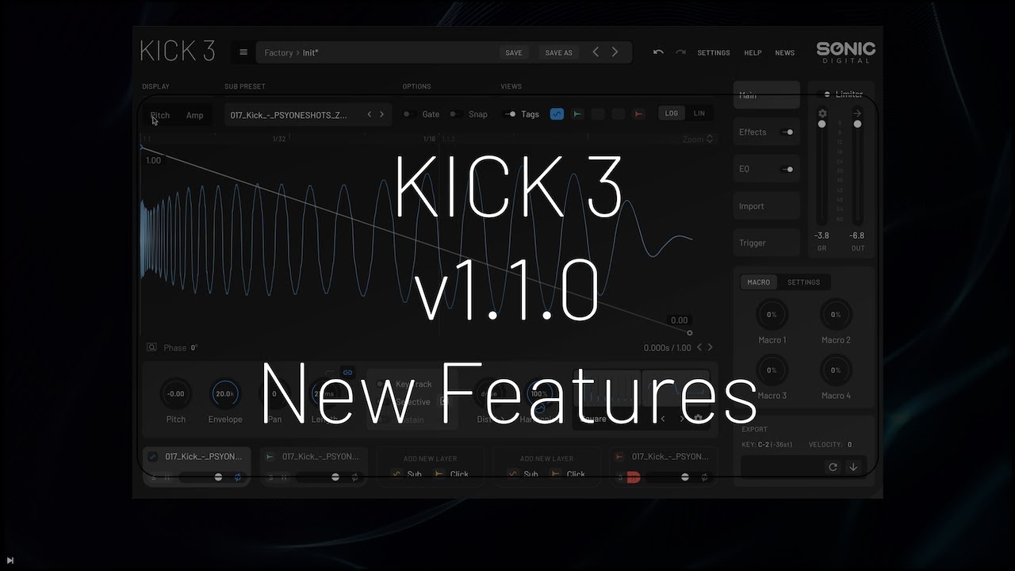
Task: Click the SONIC DIGITAL logo
Action: tap(846, 52)
